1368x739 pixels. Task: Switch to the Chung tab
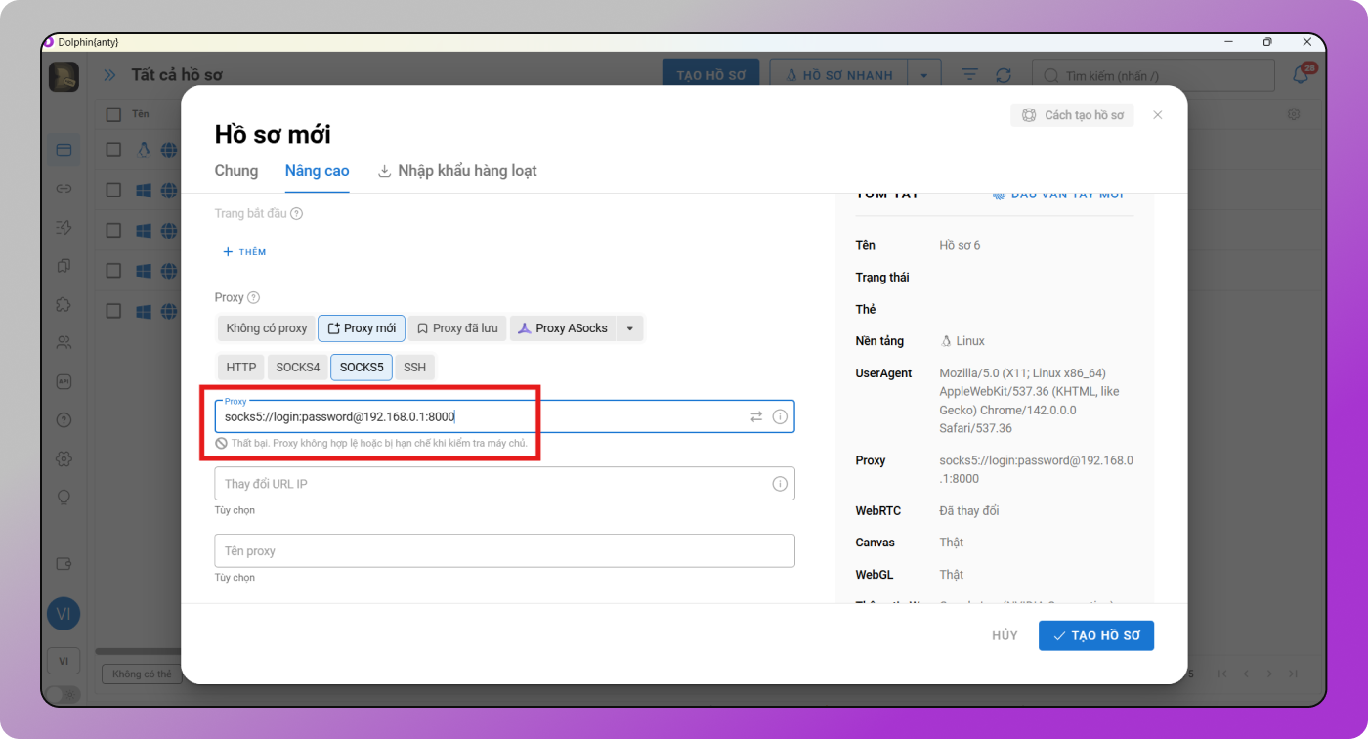pyautogui.click(x=236, y=171)
